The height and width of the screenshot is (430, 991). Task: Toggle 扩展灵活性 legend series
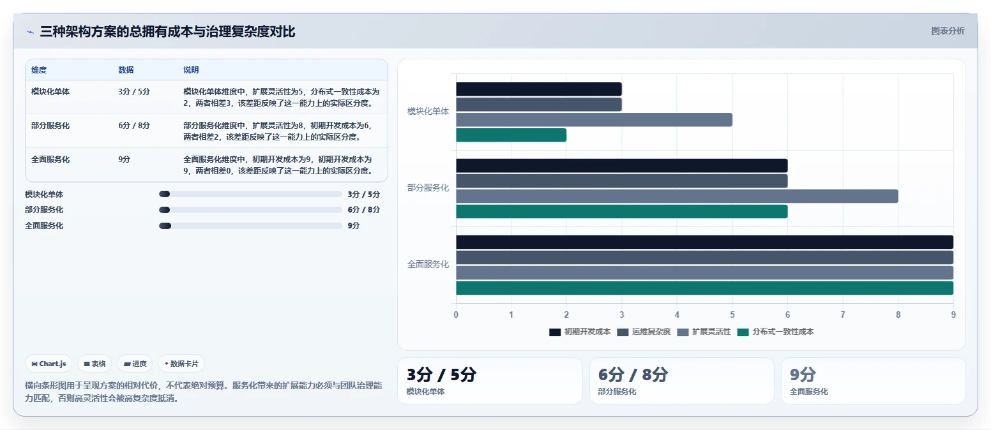(x=704, y=332)
